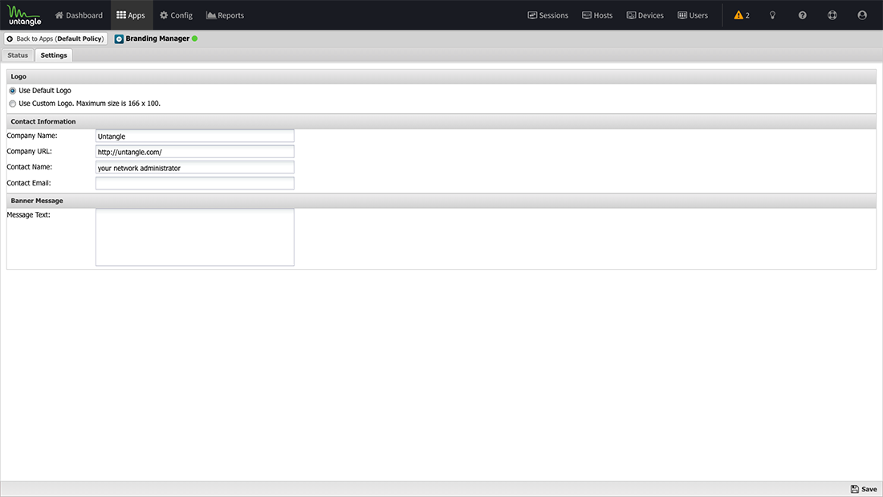The image size is (883, 497).
Task: Show the 2 warning alerts
Action: click(x=742, y=15)
